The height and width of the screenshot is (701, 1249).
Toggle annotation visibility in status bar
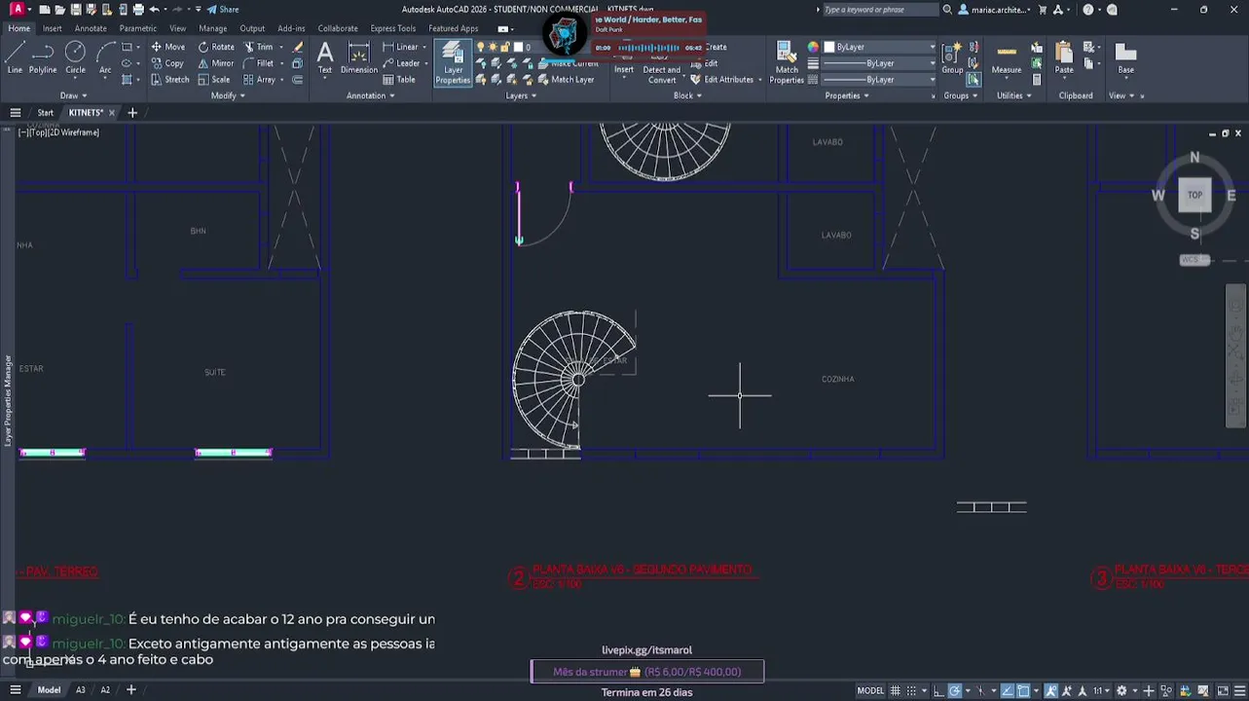pos(1050,691)
